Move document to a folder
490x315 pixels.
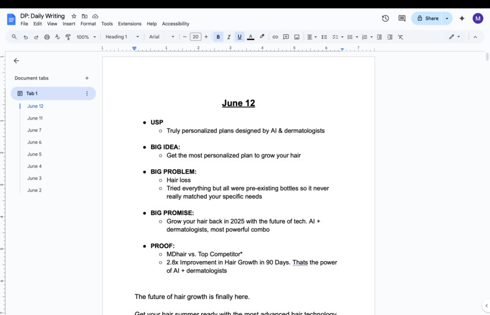click(x=85, y=16)
